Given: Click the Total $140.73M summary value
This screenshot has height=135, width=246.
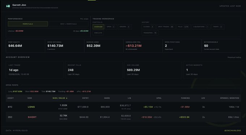Looking at the screenshot, I should pyautogui.click(x=51, y=91).
